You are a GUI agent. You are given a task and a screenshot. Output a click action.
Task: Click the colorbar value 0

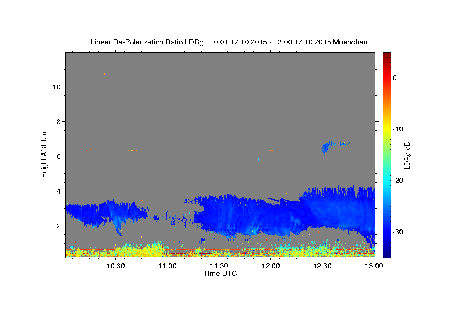click(x=395, y=78)
